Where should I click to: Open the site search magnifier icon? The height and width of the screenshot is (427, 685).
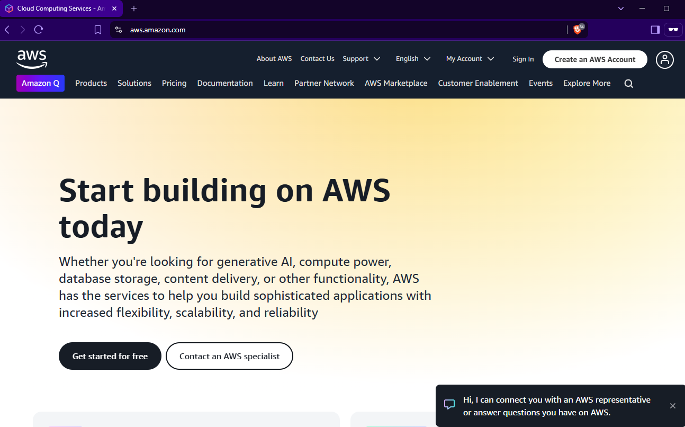point(628,84)
